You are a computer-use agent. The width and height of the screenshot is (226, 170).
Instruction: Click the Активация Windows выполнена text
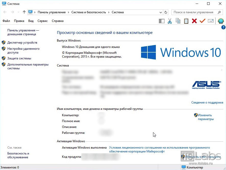click(x=84, y=148)
